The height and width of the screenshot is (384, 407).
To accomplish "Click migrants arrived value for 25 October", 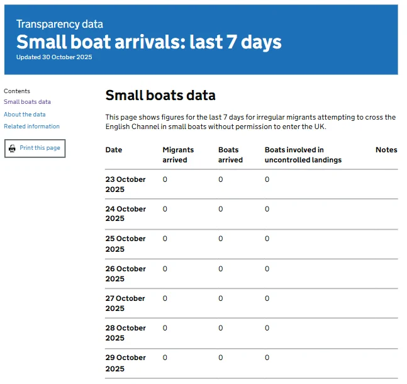I will click(165, 239).
